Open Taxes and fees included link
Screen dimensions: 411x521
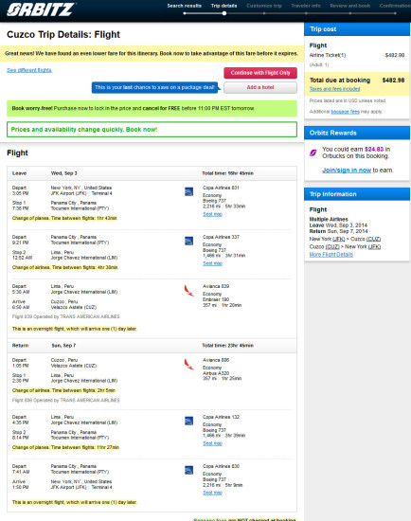point(334,89)
